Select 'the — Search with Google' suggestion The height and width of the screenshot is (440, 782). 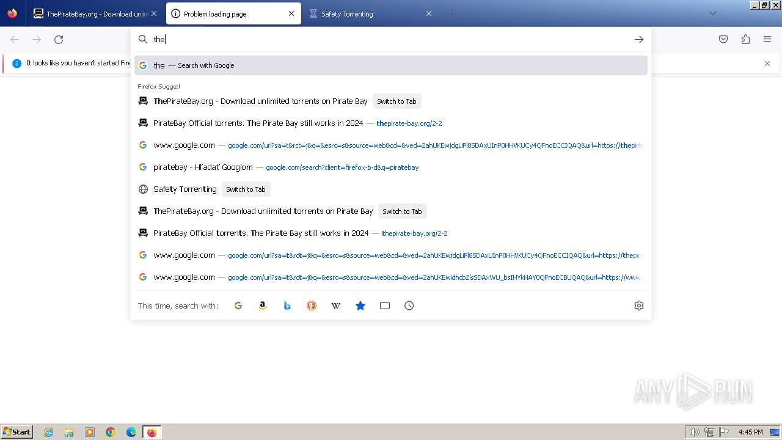pyautogui.click(x=391, y=65)
